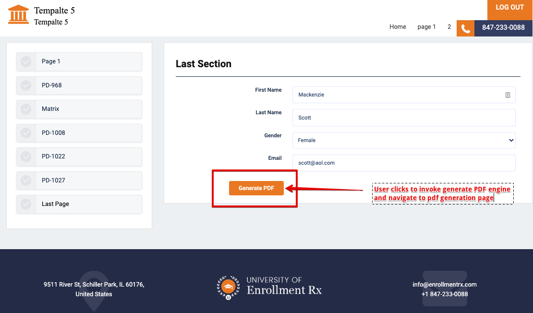This screenshot has width=533, height=313.
Task: Click the contact card icon in First Name field
Action: coord(508,95)
